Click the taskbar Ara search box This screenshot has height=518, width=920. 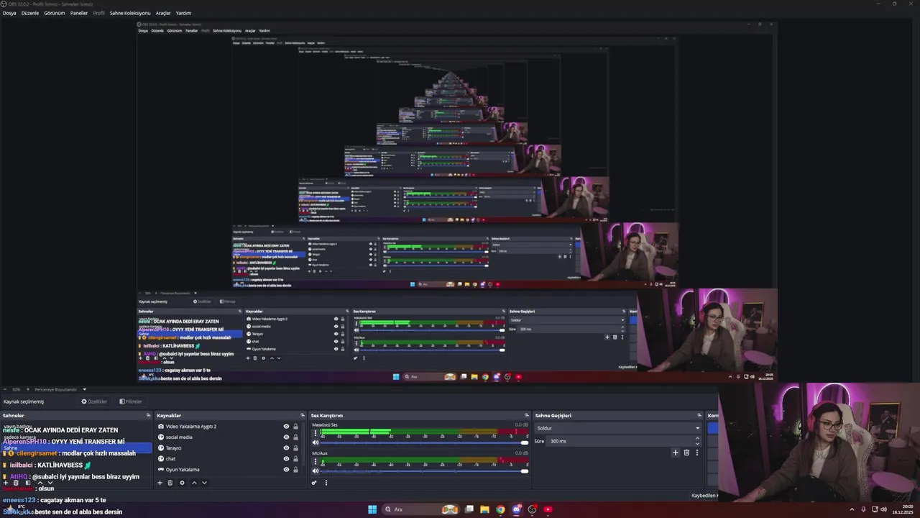pyautogui.click(x=420, y=509)
